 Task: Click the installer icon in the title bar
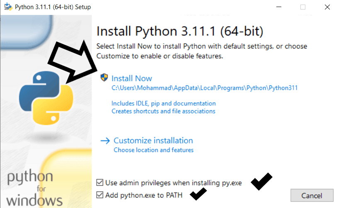tap(7, 7)
